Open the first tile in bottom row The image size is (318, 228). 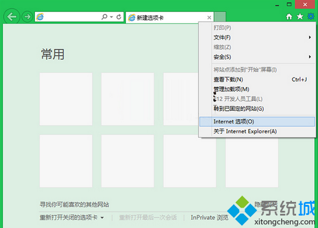[66, 161]
